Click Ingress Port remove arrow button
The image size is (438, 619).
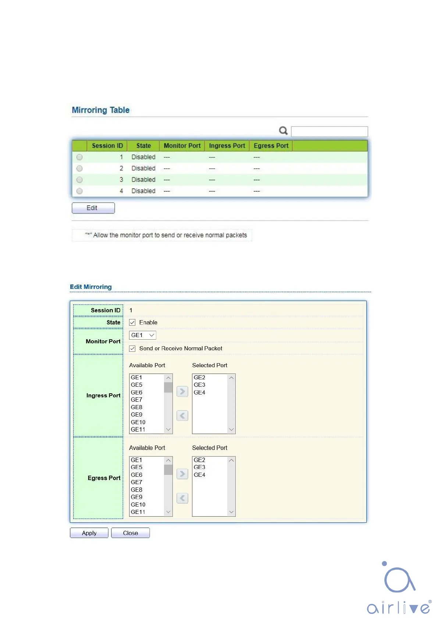182,416
